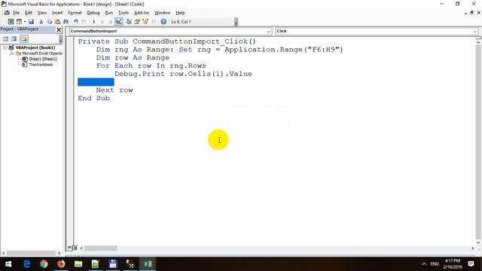Open the Window menu

tap(163, 13)
